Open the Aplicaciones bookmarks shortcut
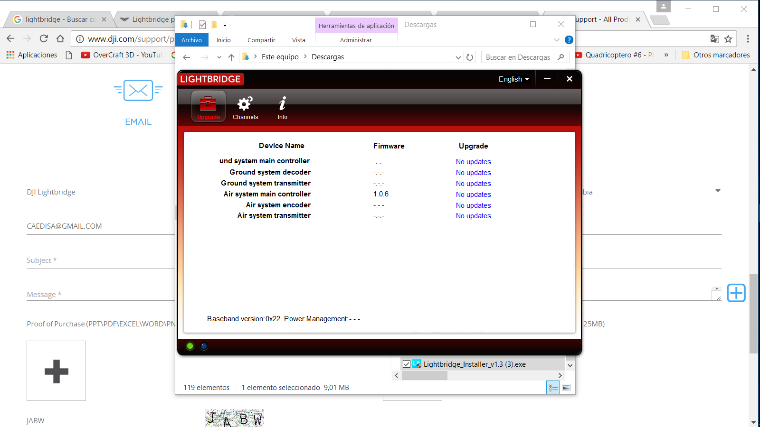 (x=32, y=55)
